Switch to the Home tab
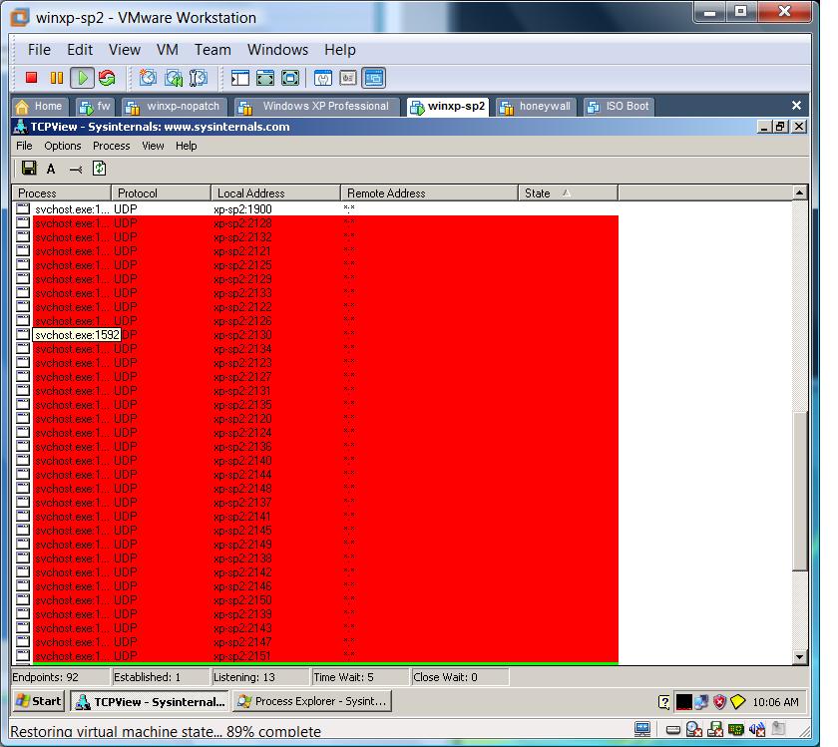 pyautogui.click(x=40, y=107)
